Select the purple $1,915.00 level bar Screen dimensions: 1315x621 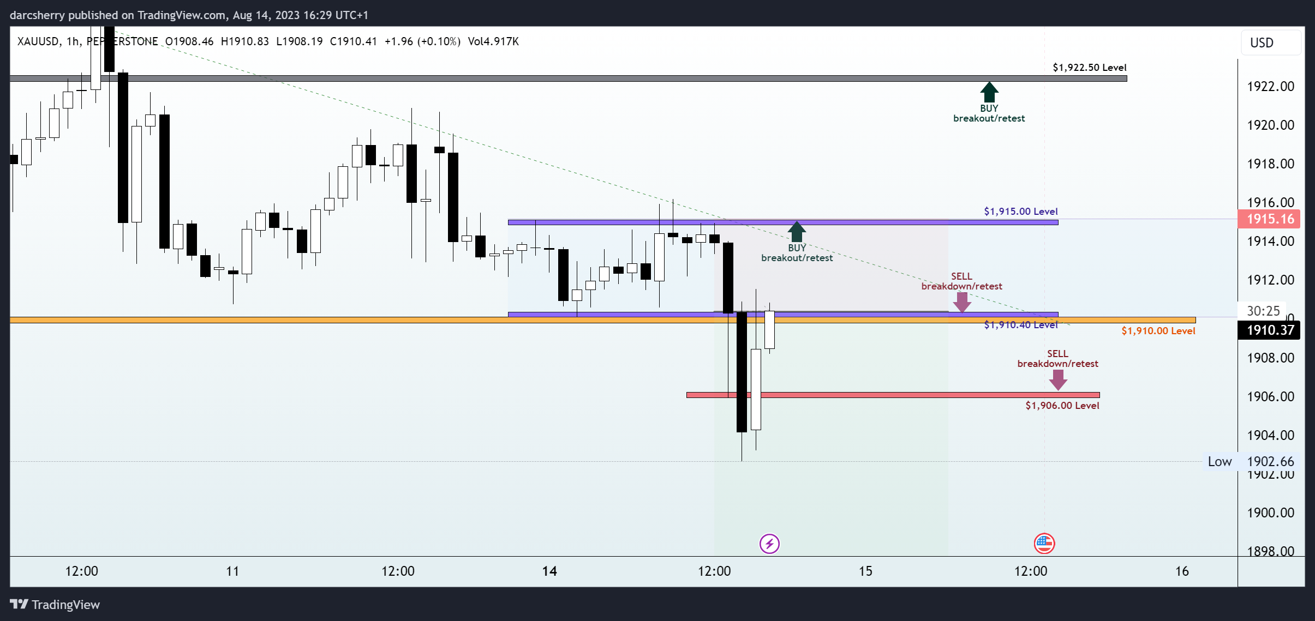pyautogui.click(x=783, y=222)
